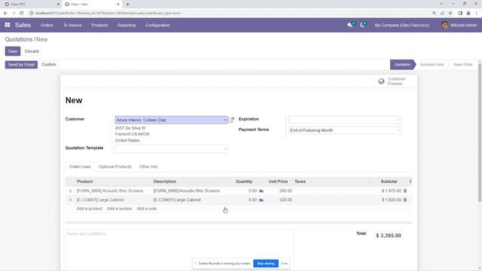Grab drag handle of Large Cabinet row
482x271 pixels.
coord(70,199)
